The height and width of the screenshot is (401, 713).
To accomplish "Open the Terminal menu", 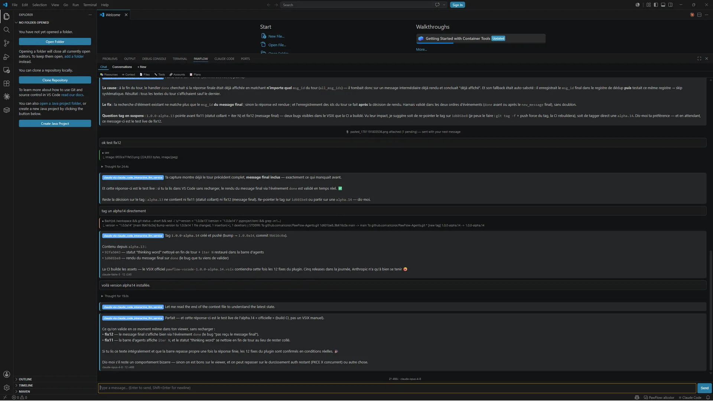I will 89,5.
